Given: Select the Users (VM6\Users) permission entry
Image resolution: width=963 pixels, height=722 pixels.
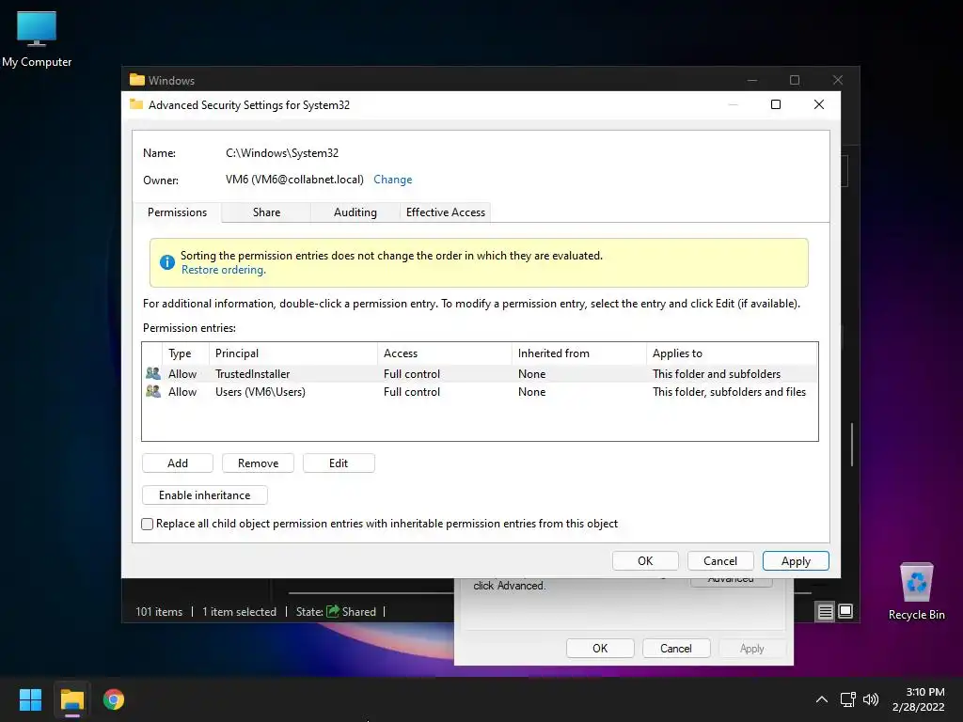Looking at the screenshot, I should tap(480, 391).
